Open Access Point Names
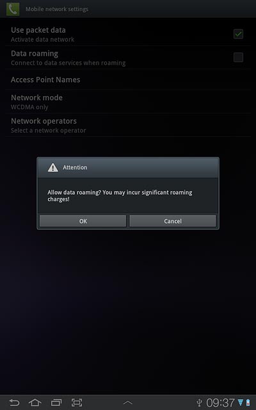The height and width of the screenshot is (410, 256). click(x=128, y=79)
